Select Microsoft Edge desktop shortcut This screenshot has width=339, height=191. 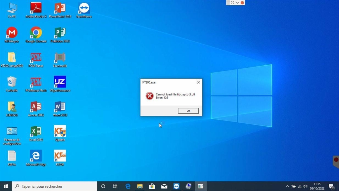36,158
